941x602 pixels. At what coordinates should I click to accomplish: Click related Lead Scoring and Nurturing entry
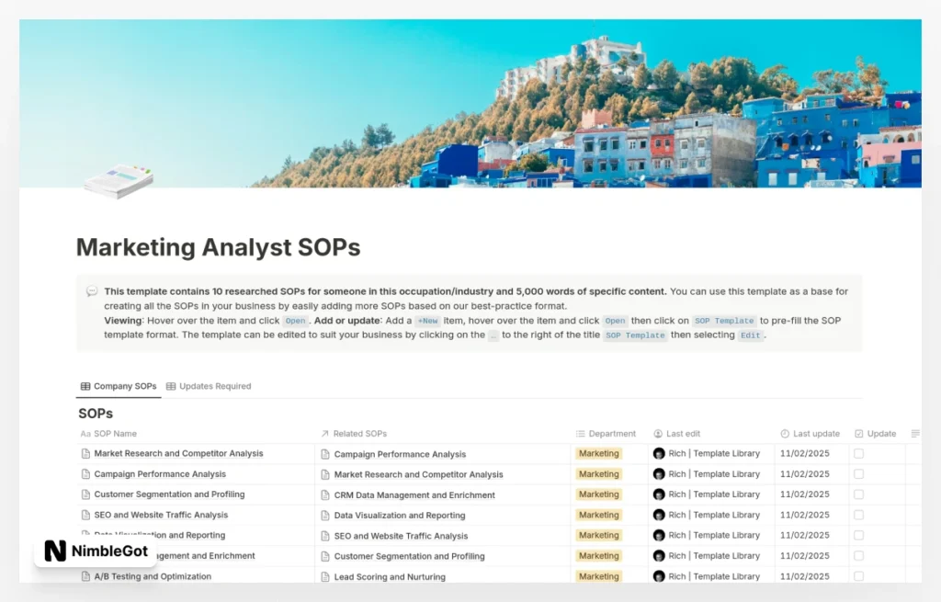point(390,577)
